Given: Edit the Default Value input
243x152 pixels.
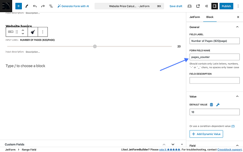Looking at the screenshot, I should coord(215,112).
